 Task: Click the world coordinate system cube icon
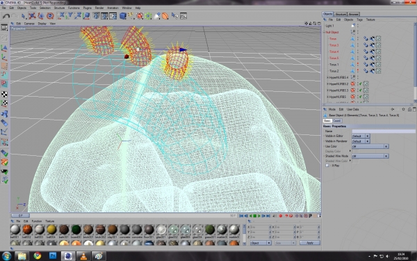tap(86, 16)
